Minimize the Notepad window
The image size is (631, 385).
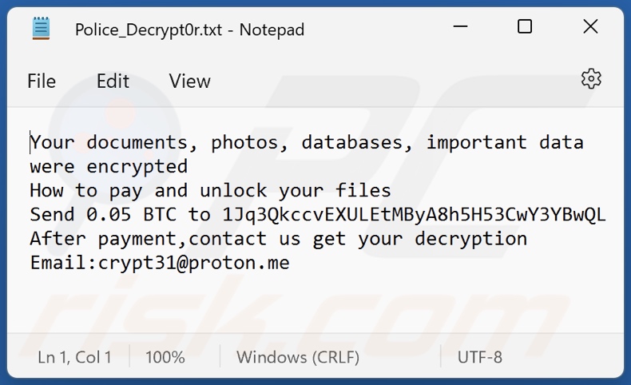coord(458,27)
